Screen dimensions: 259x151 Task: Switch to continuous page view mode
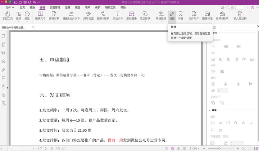173,148
